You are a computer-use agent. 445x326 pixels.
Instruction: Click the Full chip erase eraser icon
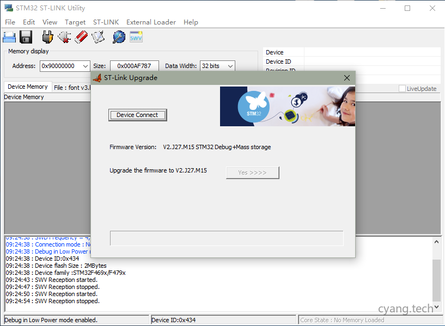[x=81, y=37]
